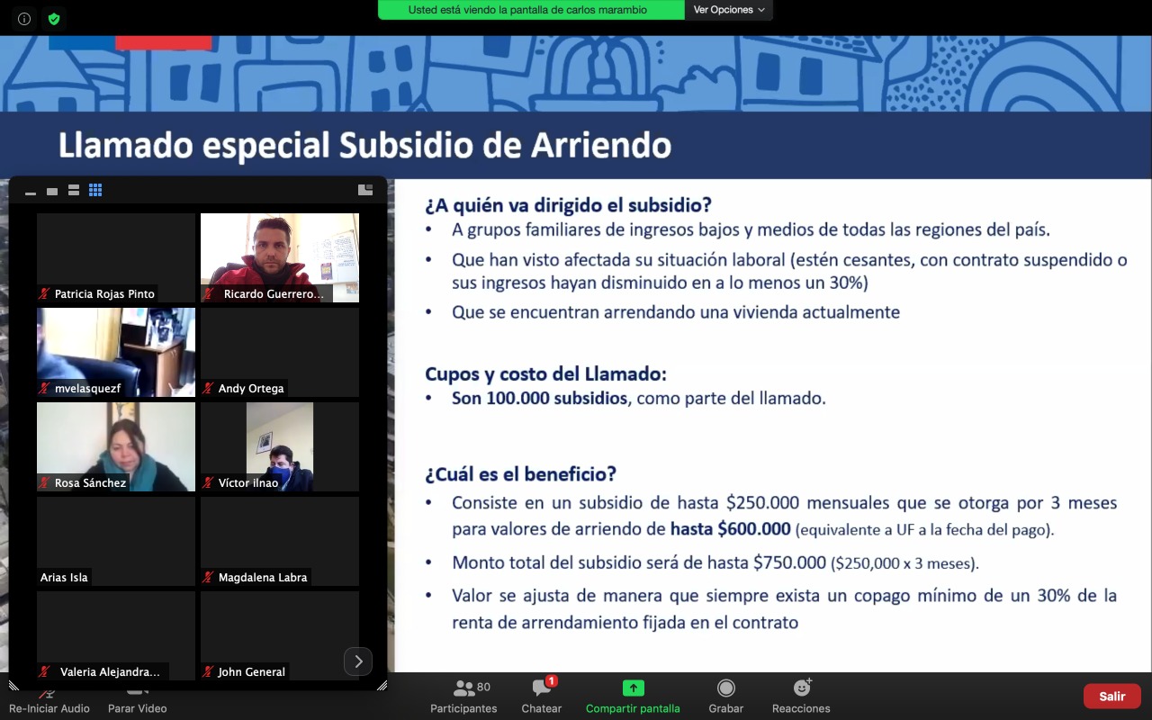The image size is (1152, 720).
Task: Select Valeria Alejandra's video tile
Action: (x=116, y=635)
